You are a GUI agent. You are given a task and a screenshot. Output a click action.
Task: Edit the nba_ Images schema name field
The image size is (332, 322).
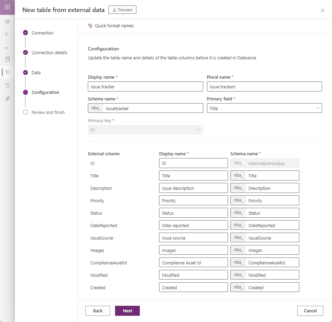[x=264, y=250]
